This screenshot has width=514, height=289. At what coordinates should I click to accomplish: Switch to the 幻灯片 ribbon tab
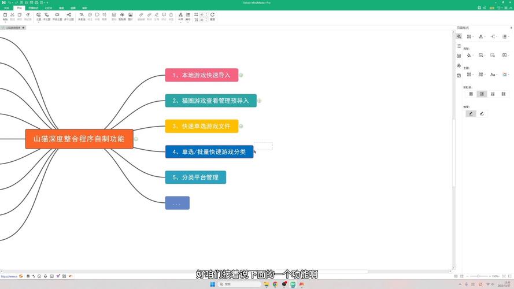pyautogui.click(x=49, y=8)
